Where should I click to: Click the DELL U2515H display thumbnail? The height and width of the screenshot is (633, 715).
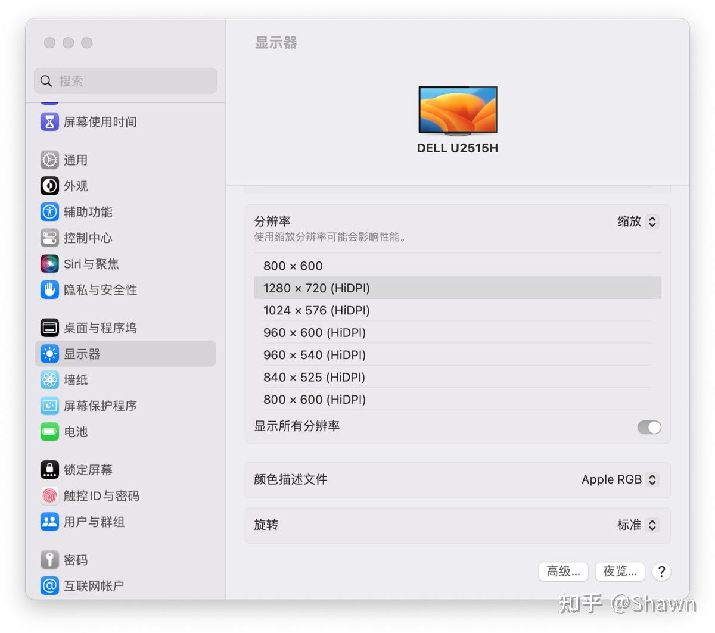pos(458,110)
